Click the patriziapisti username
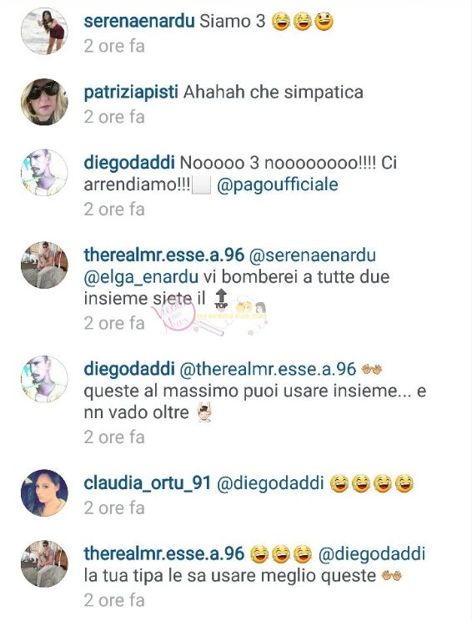 tap(131, 93)
